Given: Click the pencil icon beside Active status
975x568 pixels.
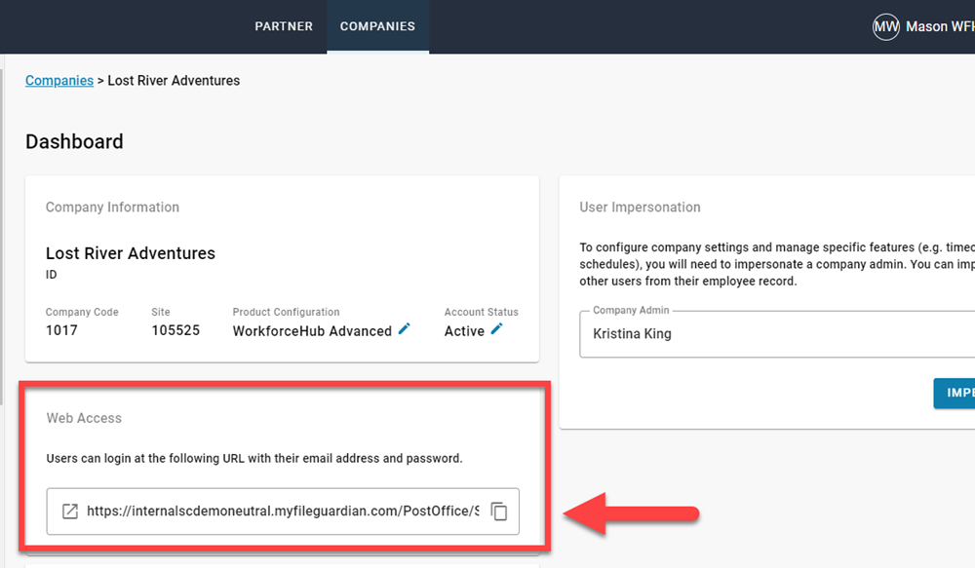Looking at the screenshot, I should click(497, 330).
